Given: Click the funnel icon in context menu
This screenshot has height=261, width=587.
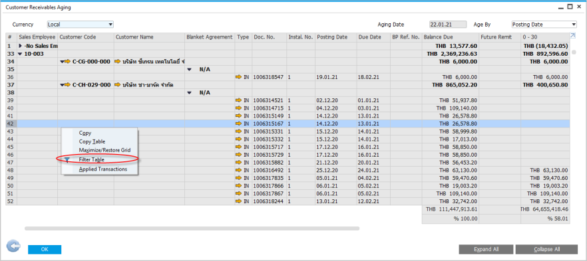Looking at the screenshot, I should point(67,160).
